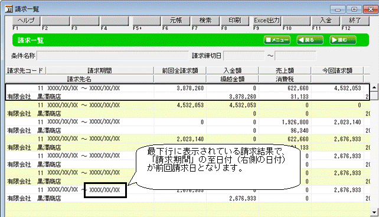
Task: Click the 請求締切日 end date field
Action: tap(295, 56)
